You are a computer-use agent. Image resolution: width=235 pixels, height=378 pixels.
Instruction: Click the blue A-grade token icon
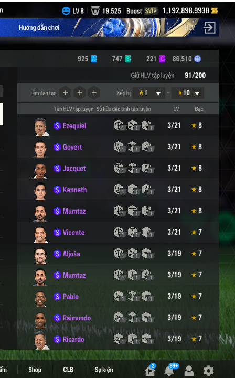[94, 59]
